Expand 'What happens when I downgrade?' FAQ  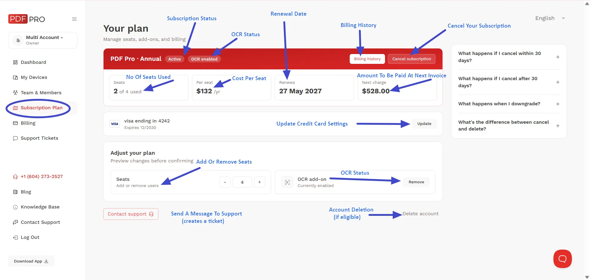click(509, 104)
